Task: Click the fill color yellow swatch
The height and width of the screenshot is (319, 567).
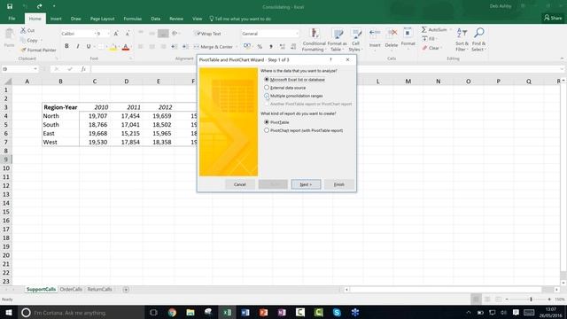Action: click(113, 47)
